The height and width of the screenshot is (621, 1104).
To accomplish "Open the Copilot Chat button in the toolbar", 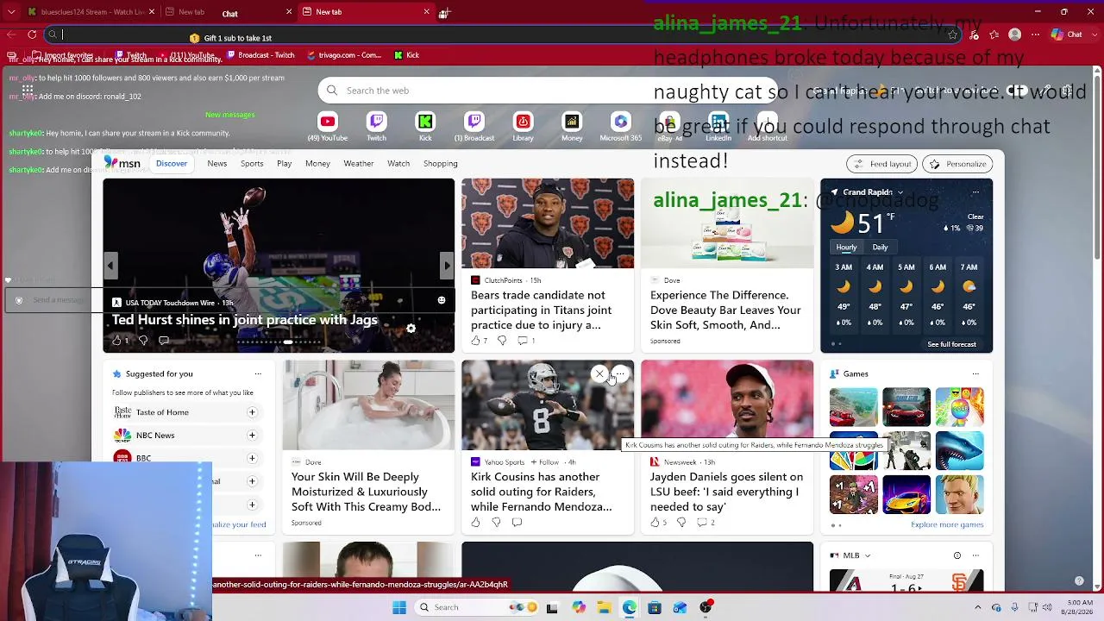I will point(1066,34).
